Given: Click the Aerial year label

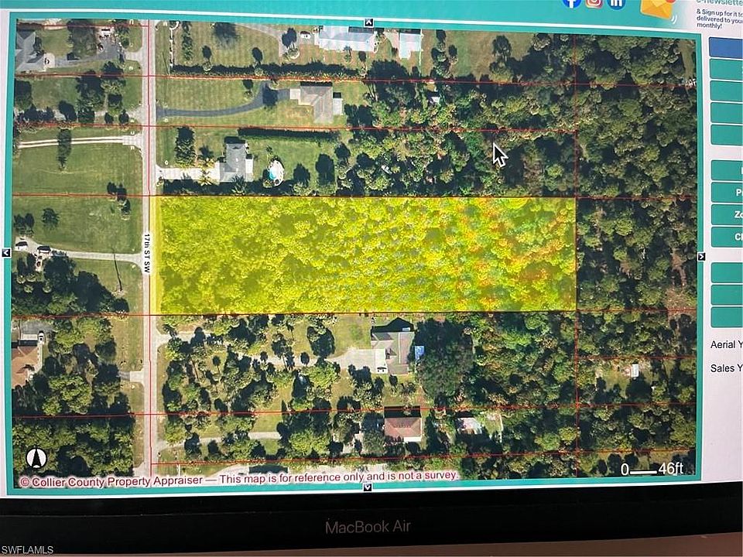Looking at the screenshot, I should (726, 344).
